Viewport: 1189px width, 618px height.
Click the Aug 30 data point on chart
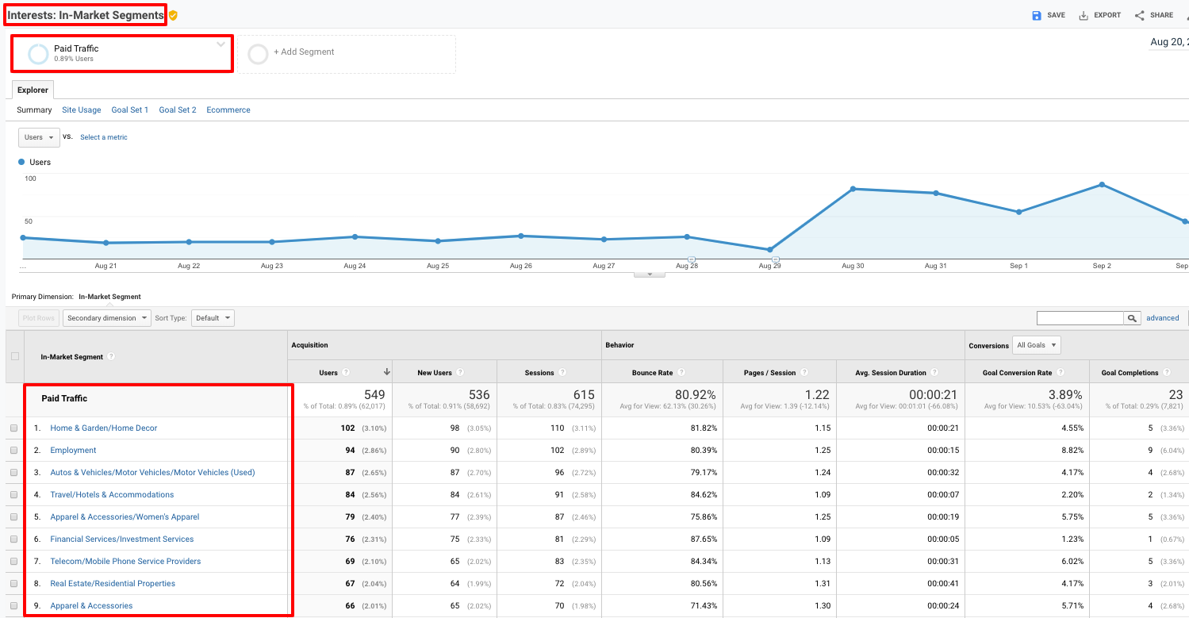point(853,189)
